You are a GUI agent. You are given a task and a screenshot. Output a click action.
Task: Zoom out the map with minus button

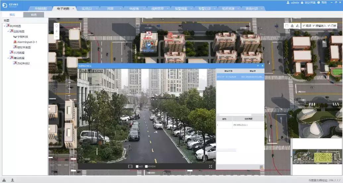pos(57,37)
